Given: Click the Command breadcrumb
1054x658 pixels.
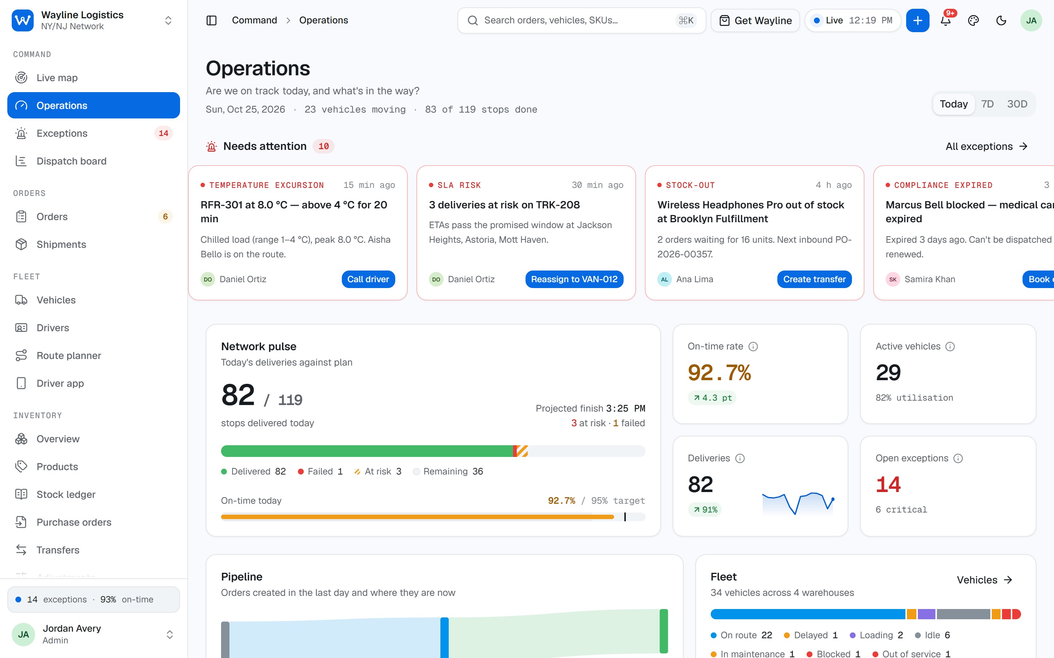Looking at the screenshot, I should point(254,20).
